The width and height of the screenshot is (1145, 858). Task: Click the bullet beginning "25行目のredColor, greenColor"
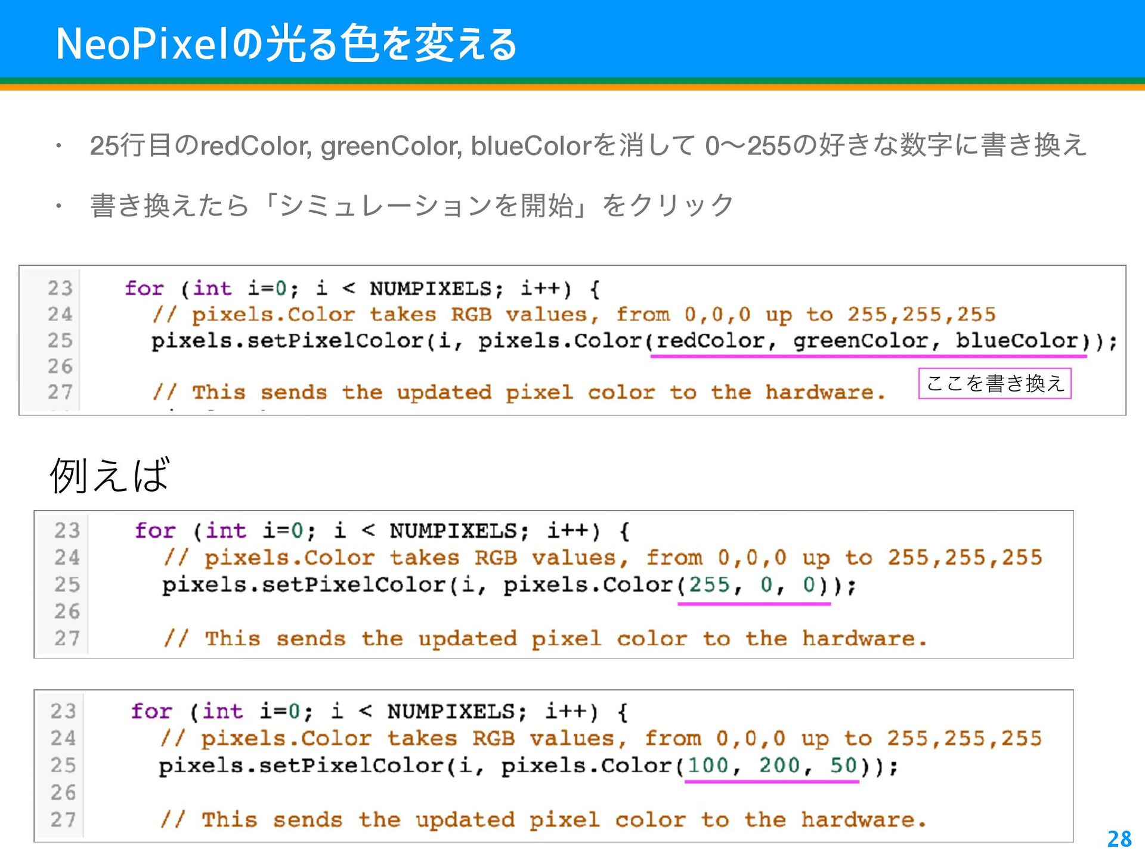[x=589, y=145]
